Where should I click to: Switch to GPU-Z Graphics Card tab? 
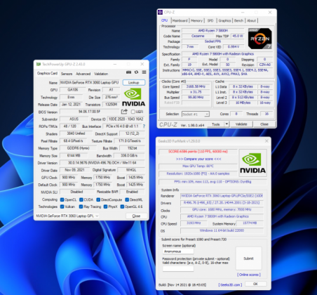[x=47, y=73]
